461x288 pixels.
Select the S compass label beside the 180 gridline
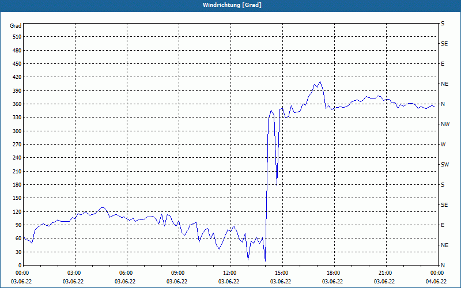tap(443, 185)
